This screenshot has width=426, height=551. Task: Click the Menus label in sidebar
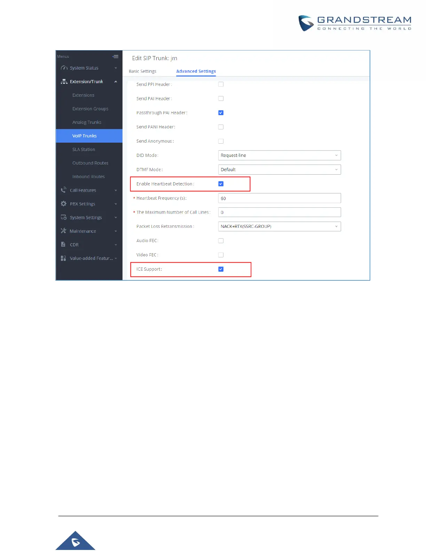[63, 56]
